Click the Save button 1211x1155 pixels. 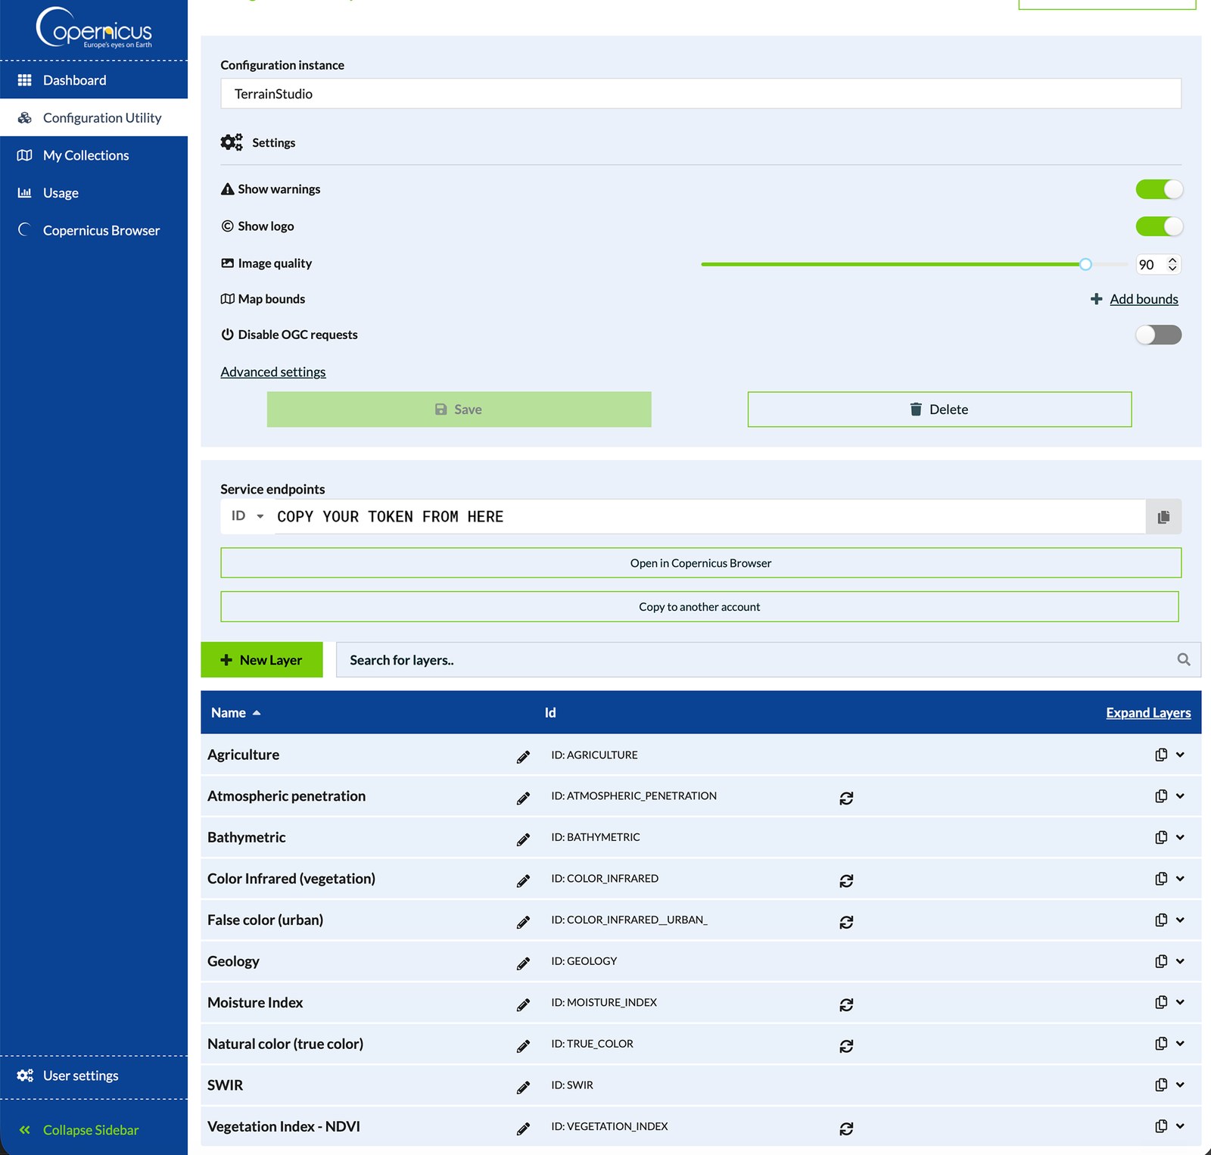coord(459,409)
